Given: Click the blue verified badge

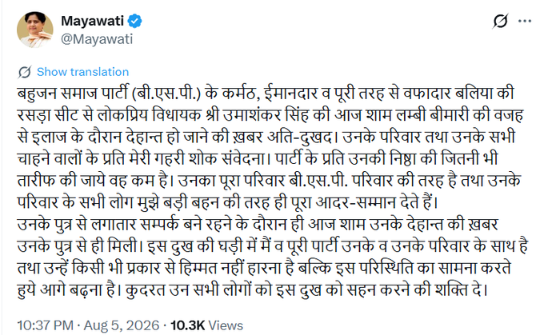Looking at the screenshot, I should tap(134, 21).
